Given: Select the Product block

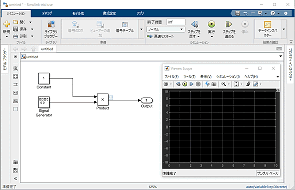Looking at the screenshot, I should click(103, 99).
